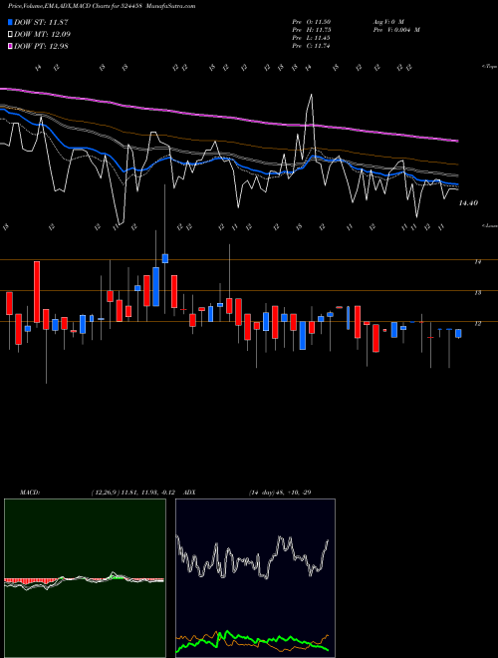This screenshot has width=498, height=658.
Task: Click the 'Pre H: 11.75' value
Action: click(312, 30)
